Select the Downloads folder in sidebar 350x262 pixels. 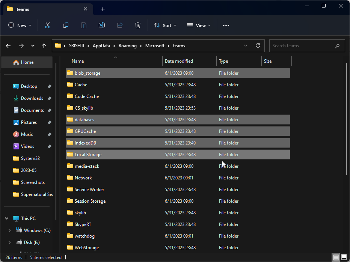(x=32, y=98)
